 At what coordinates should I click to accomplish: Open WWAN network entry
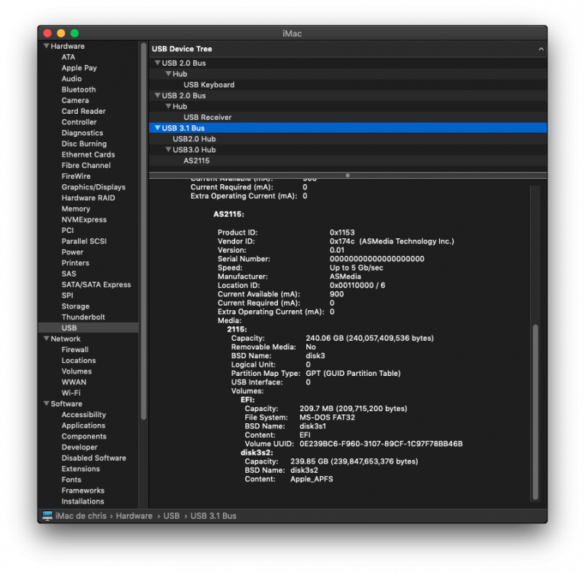point(74,382)
